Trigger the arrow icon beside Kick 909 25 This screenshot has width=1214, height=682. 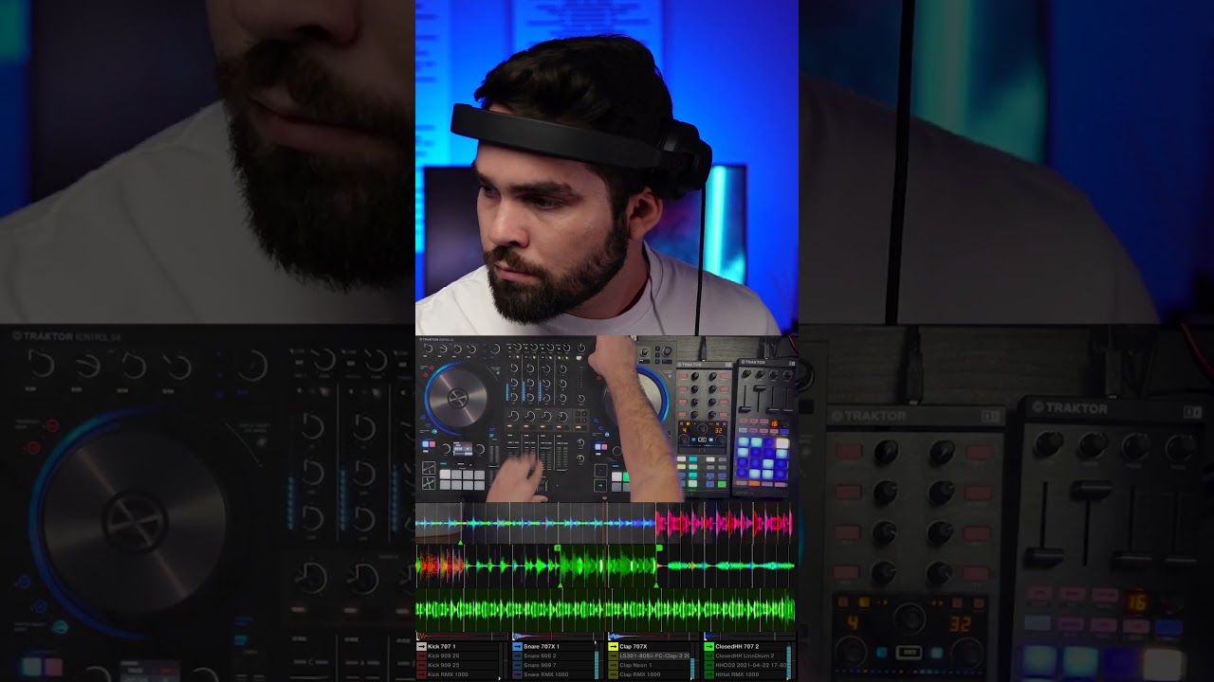421,665
